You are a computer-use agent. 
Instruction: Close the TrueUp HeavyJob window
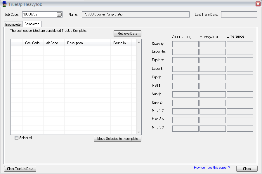point(258,4)
